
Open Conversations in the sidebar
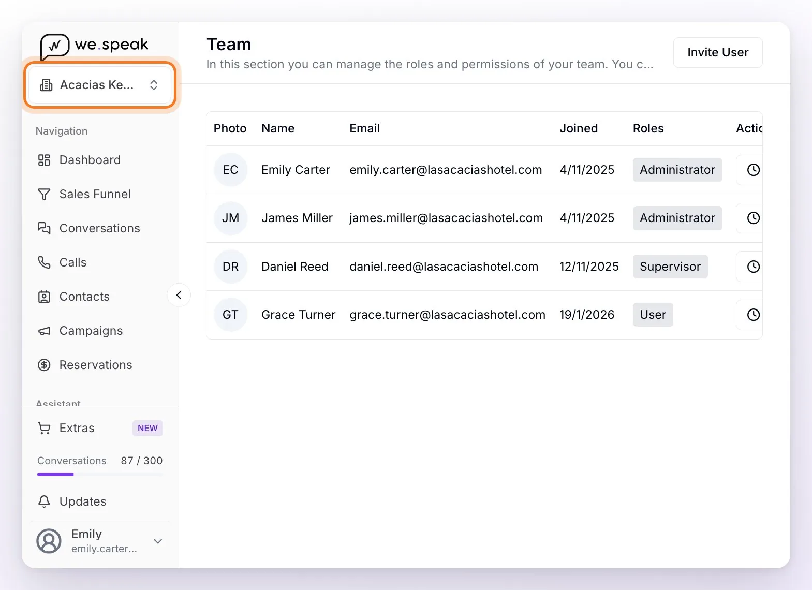pos(100,228)
